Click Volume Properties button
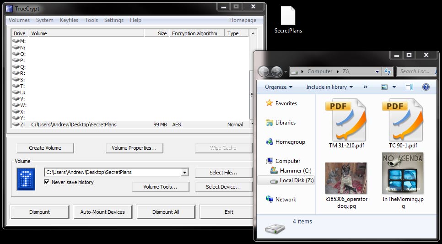Image resolution: width=442 pixels, height=244 pixels. (x=134, y=148)
